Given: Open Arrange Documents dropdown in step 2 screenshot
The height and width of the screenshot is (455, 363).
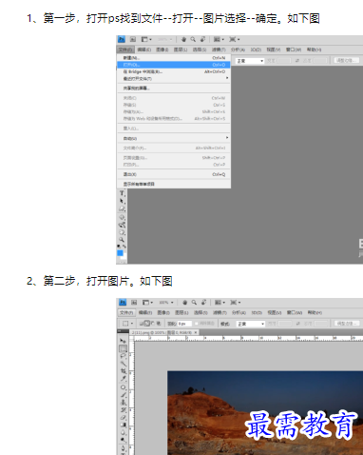Looking at the screenshot, I should [220, 303].
